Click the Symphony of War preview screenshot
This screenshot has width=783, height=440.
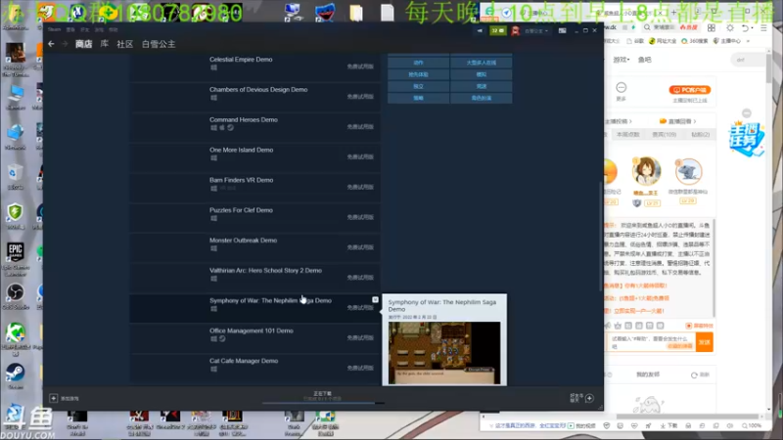coord(444,353)
